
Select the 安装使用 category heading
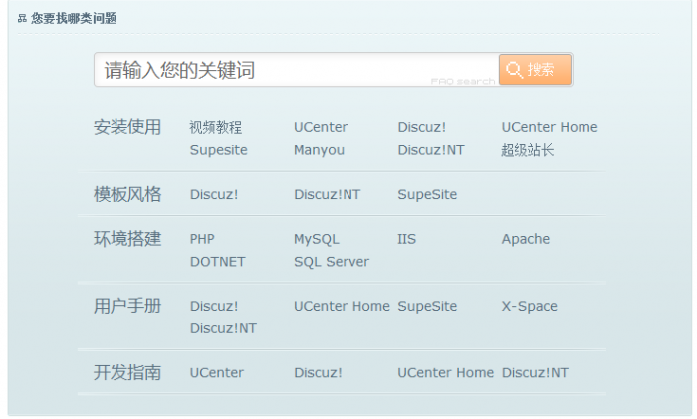(127, 127)
